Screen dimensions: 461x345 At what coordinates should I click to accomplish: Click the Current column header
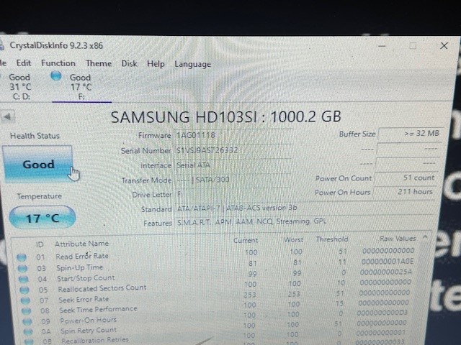[x=246, y=240]
